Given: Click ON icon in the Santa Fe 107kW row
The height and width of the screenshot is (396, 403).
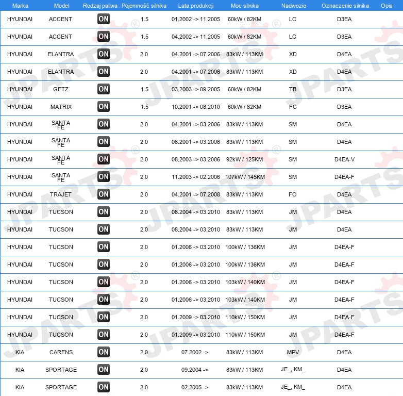Looking at the screenshot, I should tap(104, 177).
